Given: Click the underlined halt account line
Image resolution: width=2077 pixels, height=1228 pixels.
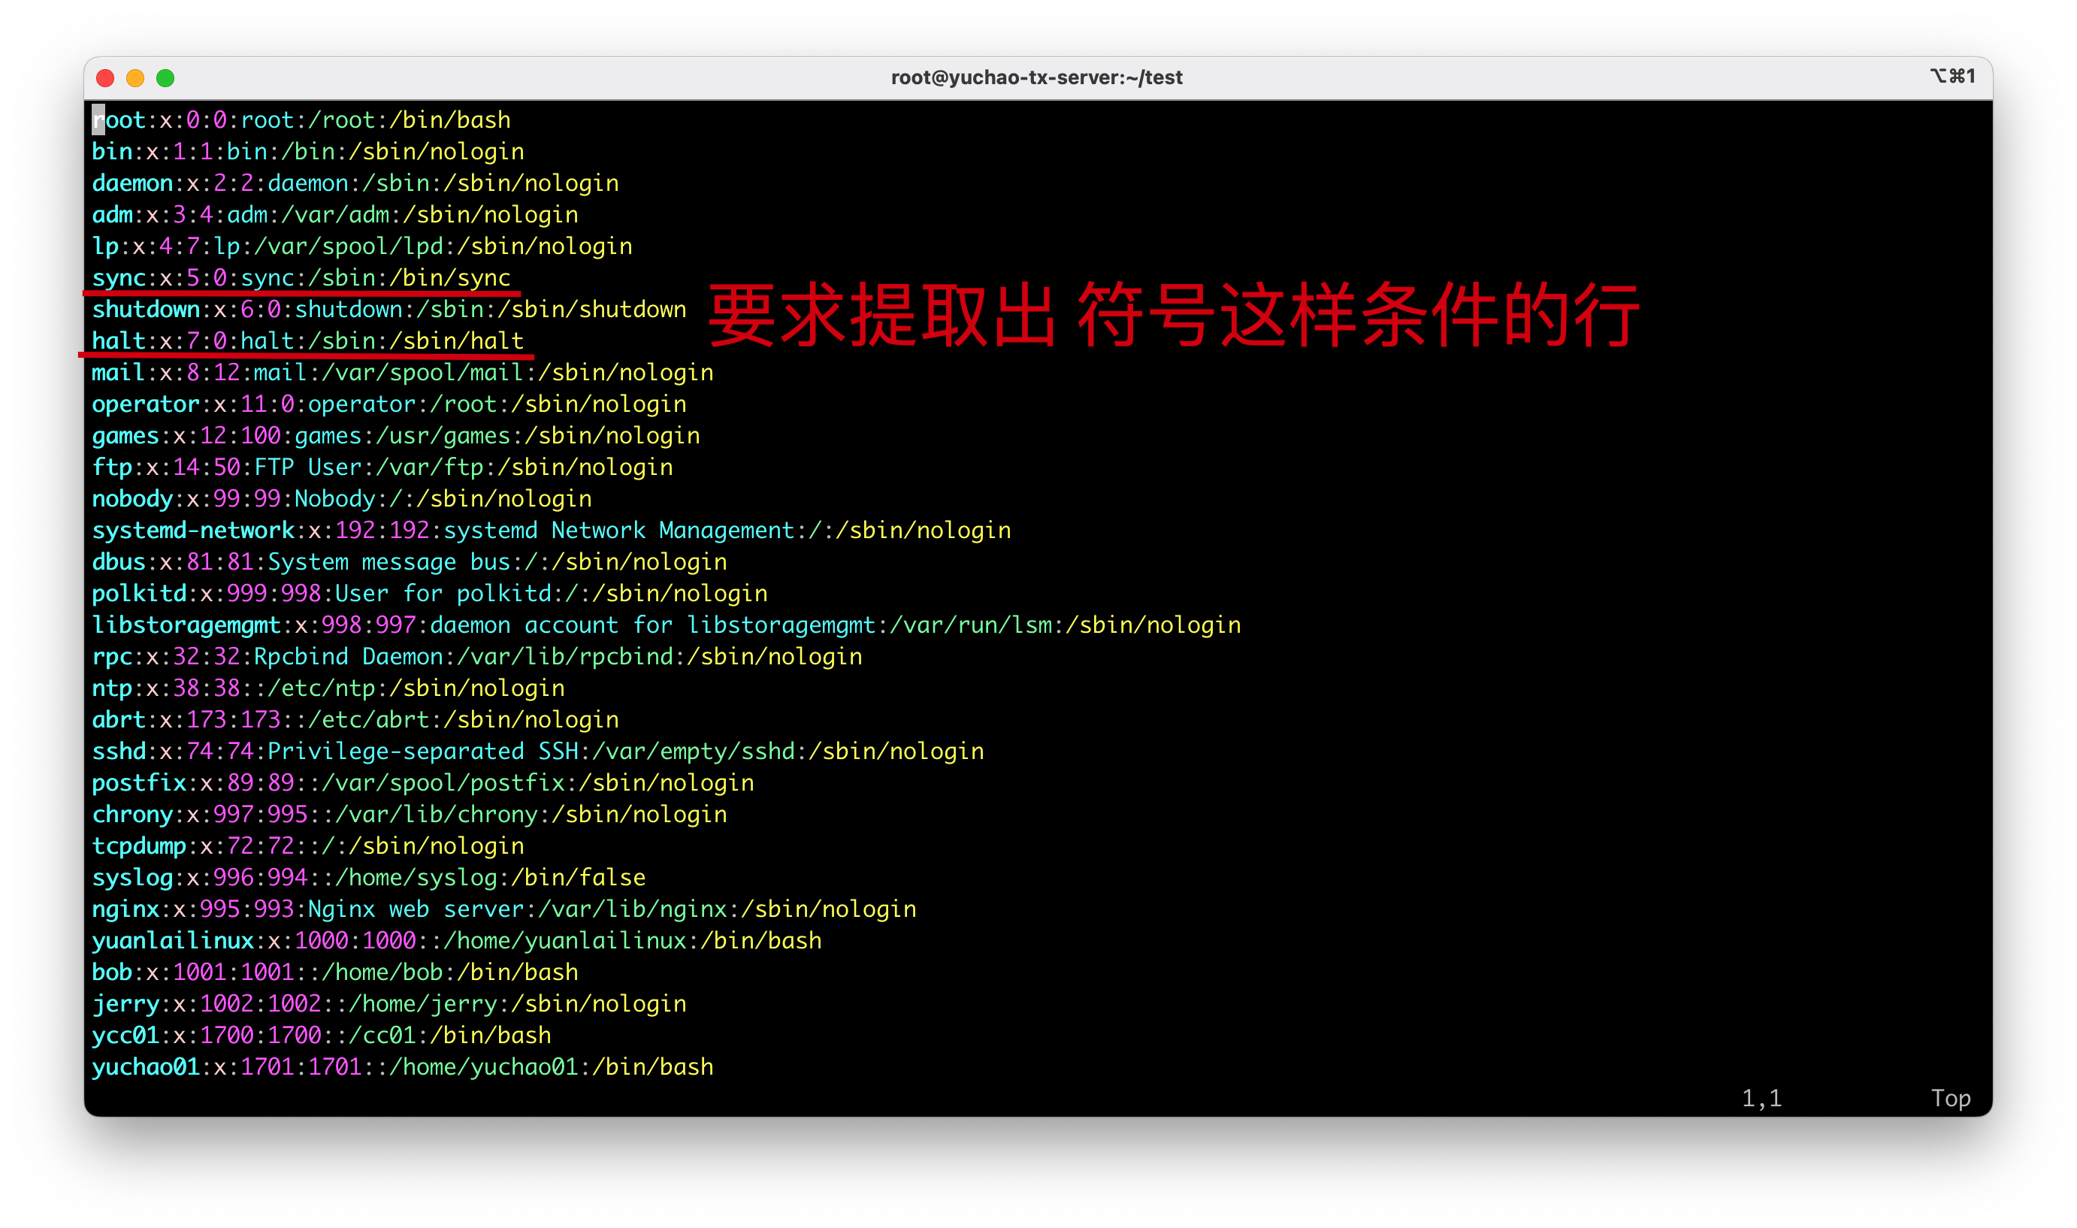Looking at the screenshot, I should (307, 341).
